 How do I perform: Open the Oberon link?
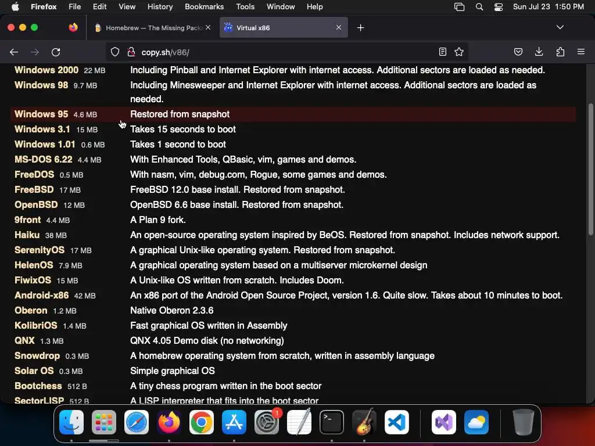[x=31, y=311]
